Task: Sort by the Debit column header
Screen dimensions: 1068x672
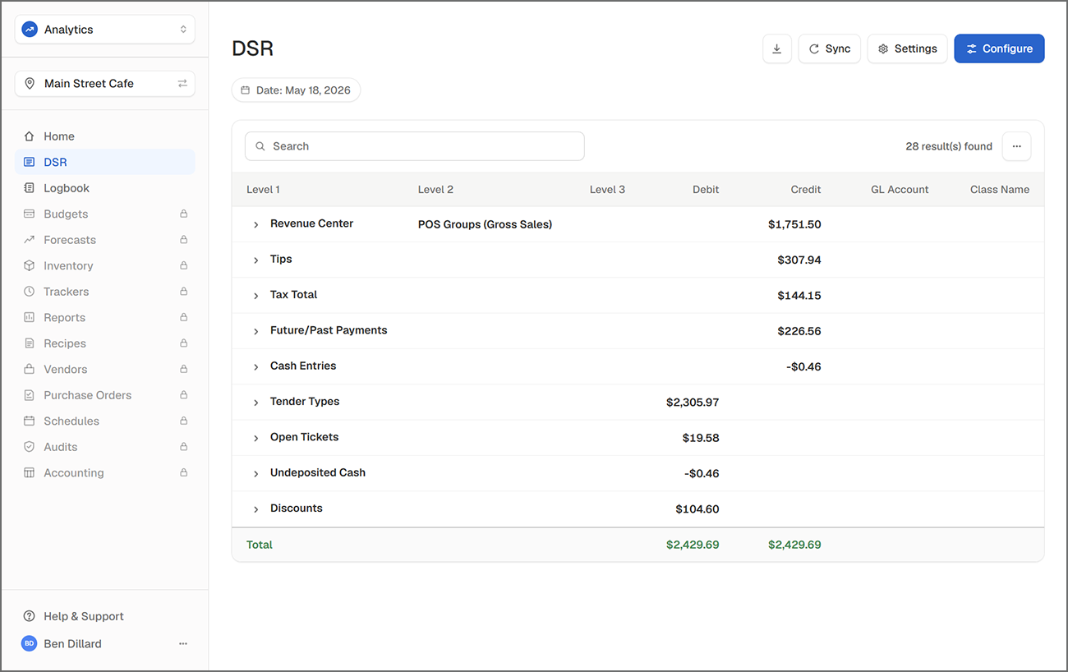Action: 706,189
